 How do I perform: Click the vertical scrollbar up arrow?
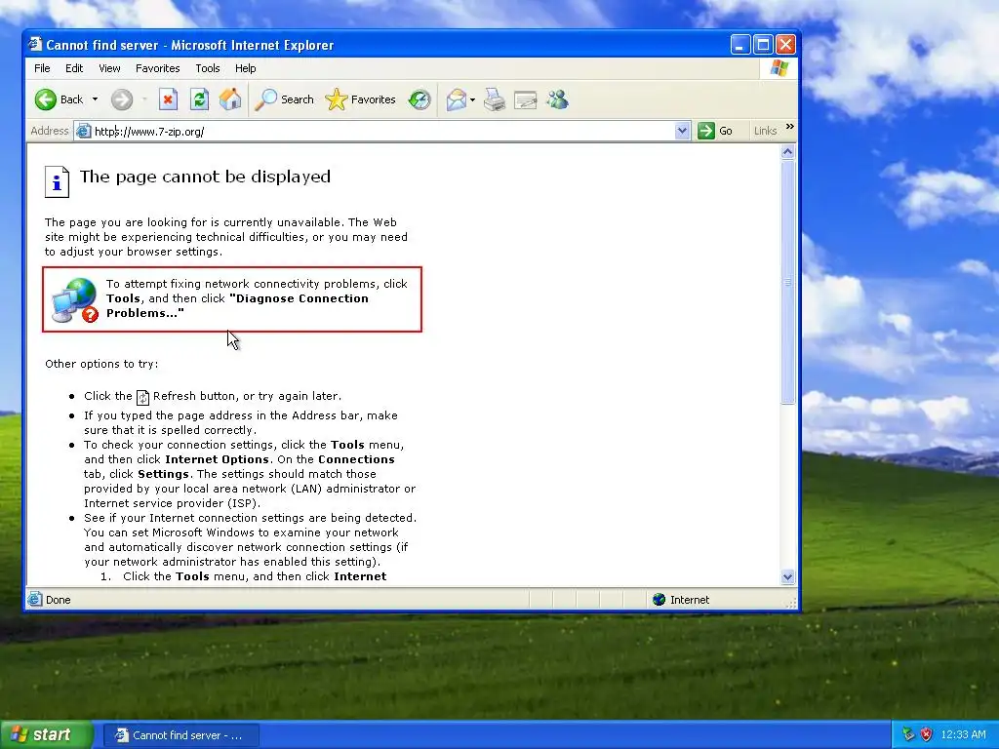[x=787, y=151]
